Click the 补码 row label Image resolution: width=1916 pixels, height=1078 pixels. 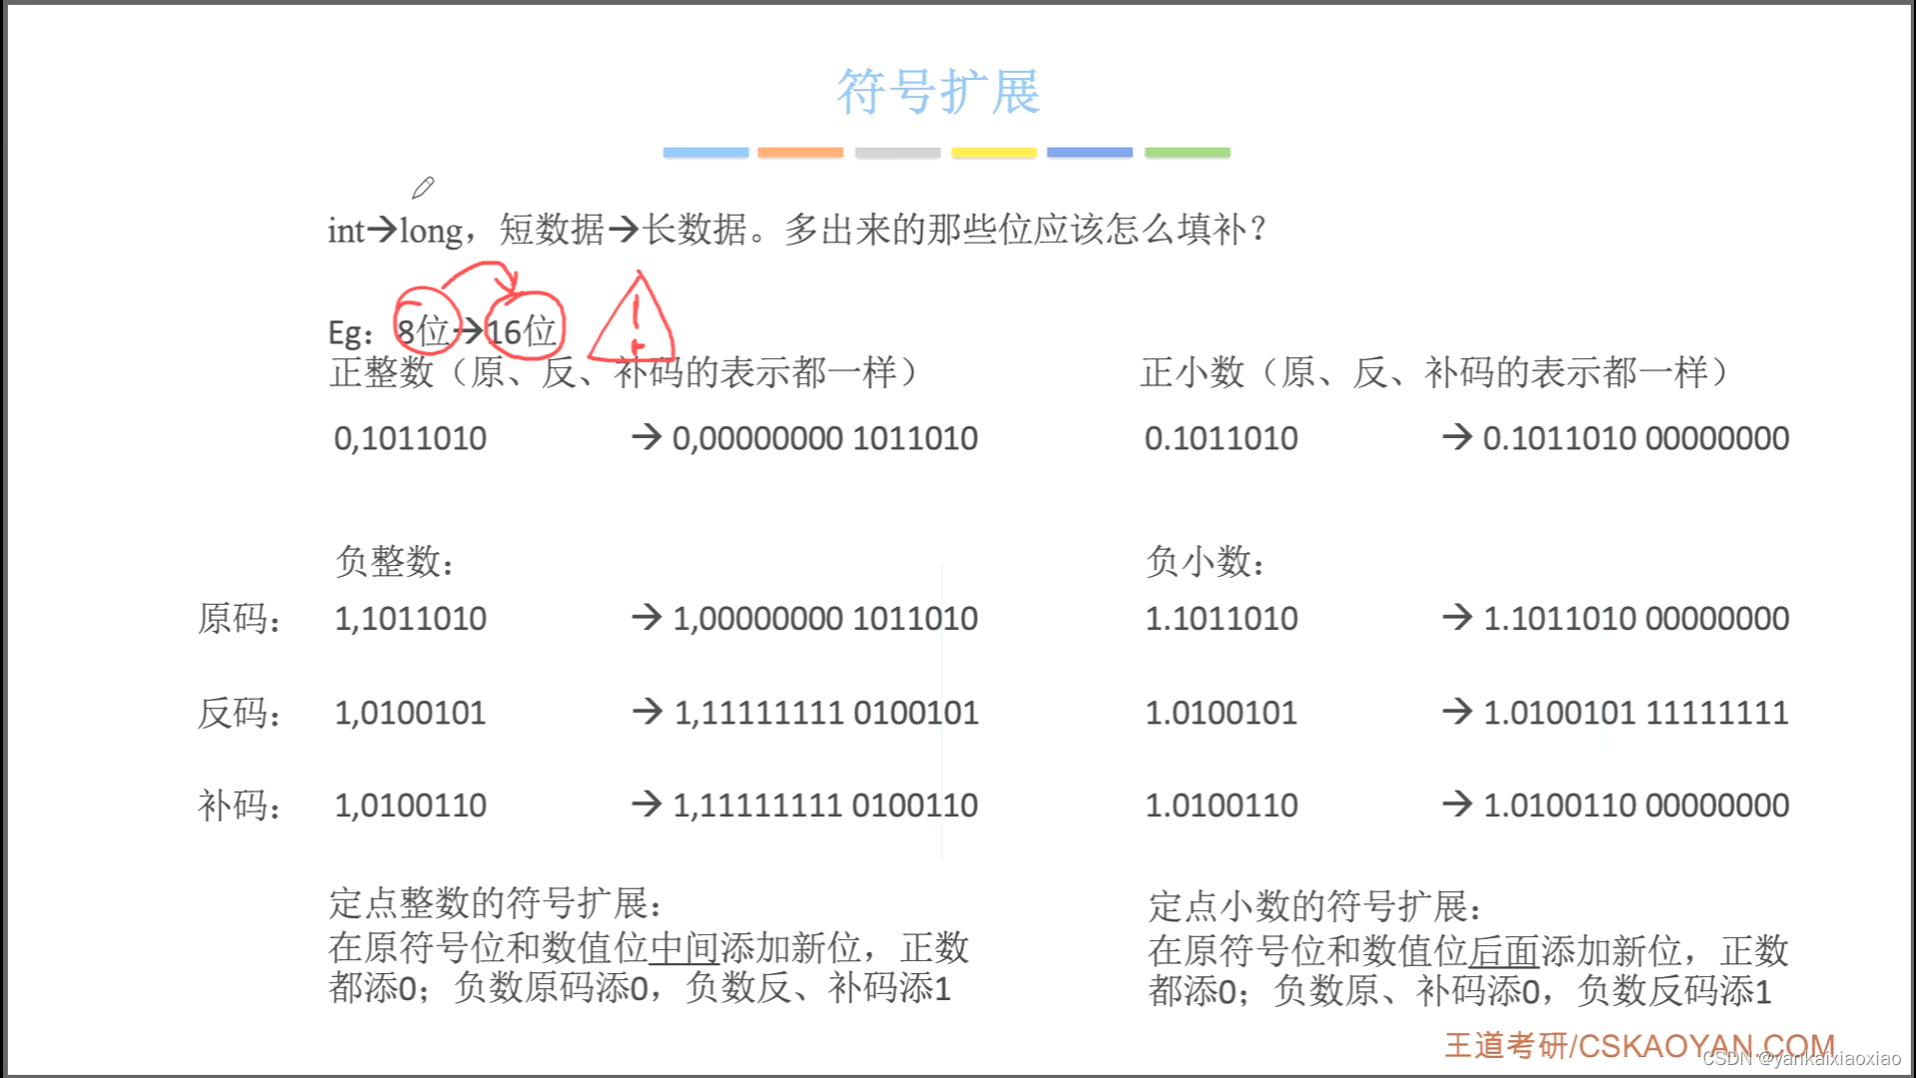click(x=239, y=806)
